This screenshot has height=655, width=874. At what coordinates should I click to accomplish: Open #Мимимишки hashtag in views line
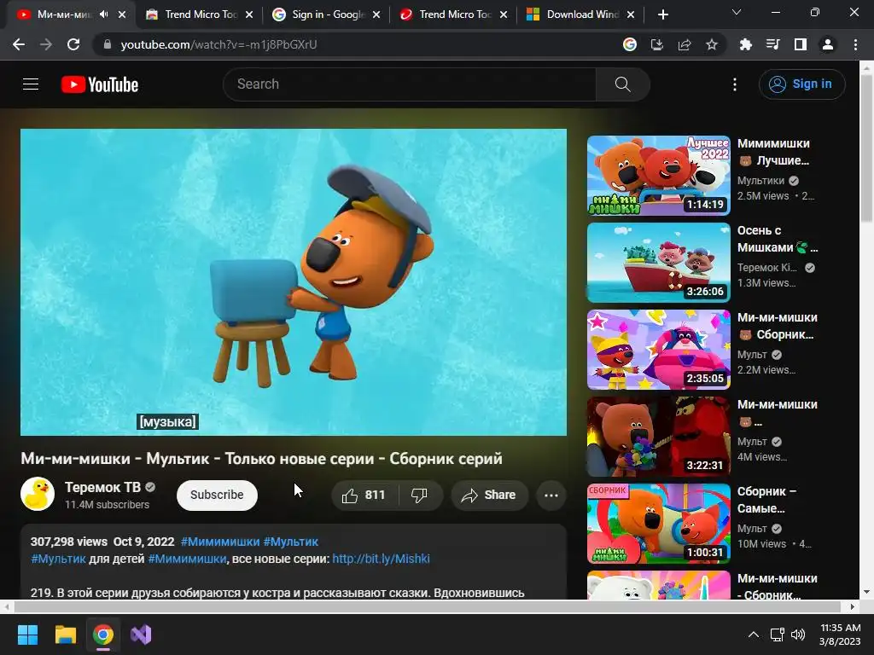click(x=220, y=542)
